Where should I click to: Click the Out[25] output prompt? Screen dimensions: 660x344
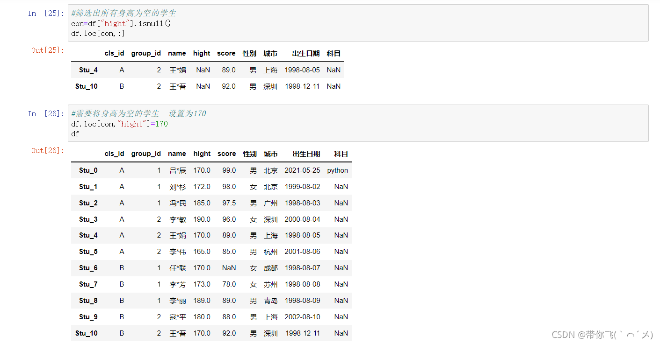(48, 50)
